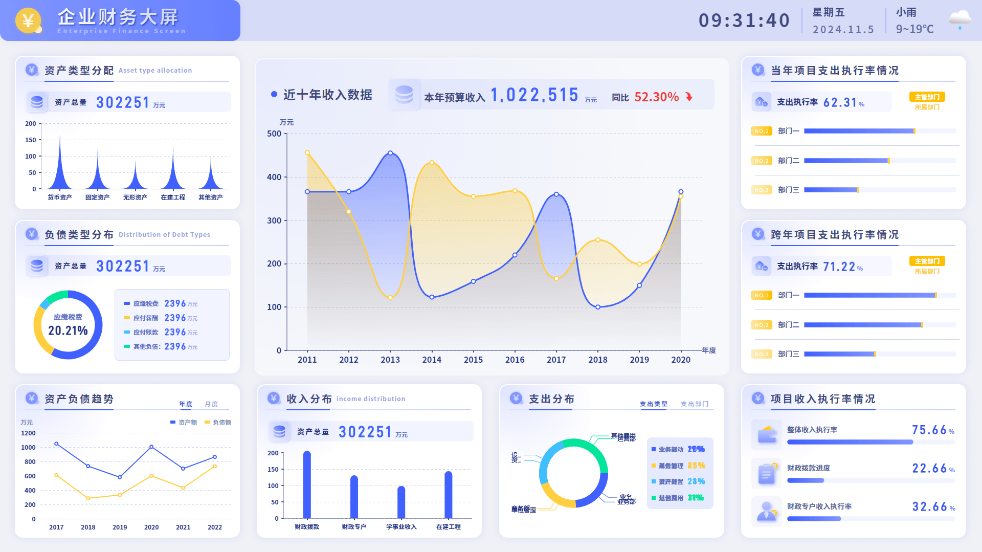Screen dimensions: 982x552
Task: Switch trend chart to 月度 tab
Action: coord(211,404)
